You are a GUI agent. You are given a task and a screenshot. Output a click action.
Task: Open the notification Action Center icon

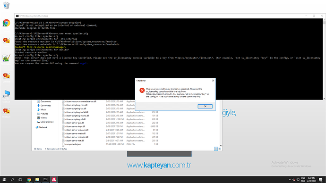tap(321, 180)
